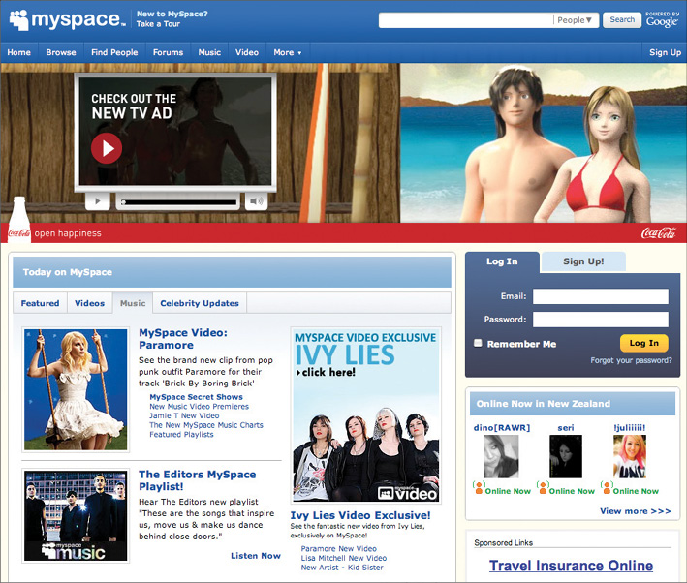Click the Paramore swing thumbnail
This screenshot has height=583, width=687.
pyautogui.click(x=76, y=389)
